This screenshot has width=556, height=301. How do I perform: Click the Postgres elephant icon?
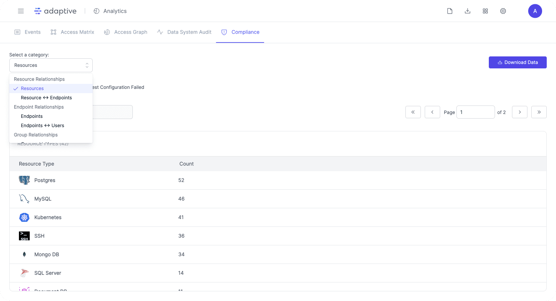pos(24,180)
